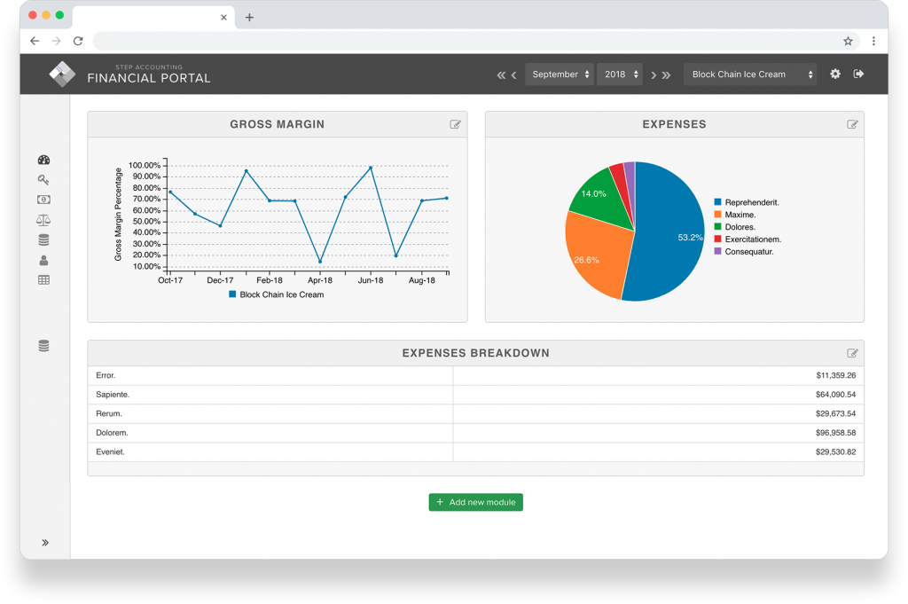Click the balance scales sidebar icon
This screenshot has height=604, width=908.
tap(43, 220)
